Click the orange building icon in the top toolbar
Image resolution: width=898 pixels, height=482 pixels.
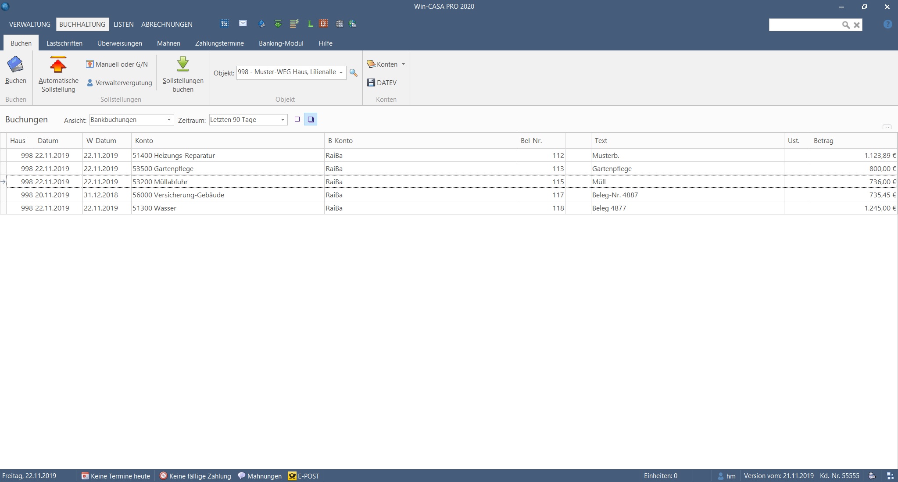[323, 24]
